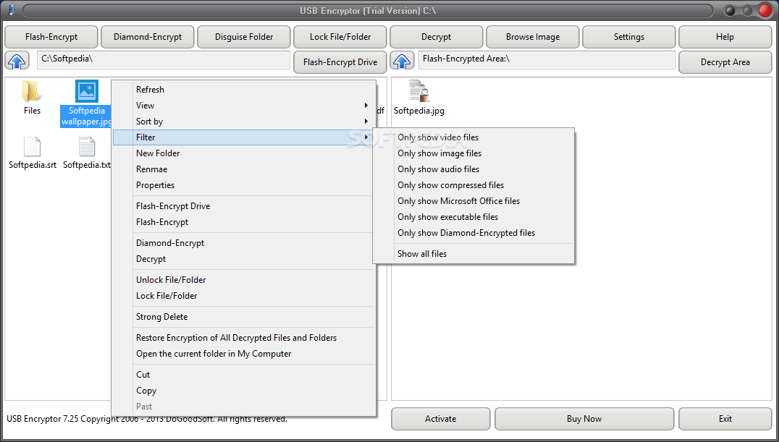Select the Renmae menu entry
Screen dimensions: 779x442
pos(243,169)
